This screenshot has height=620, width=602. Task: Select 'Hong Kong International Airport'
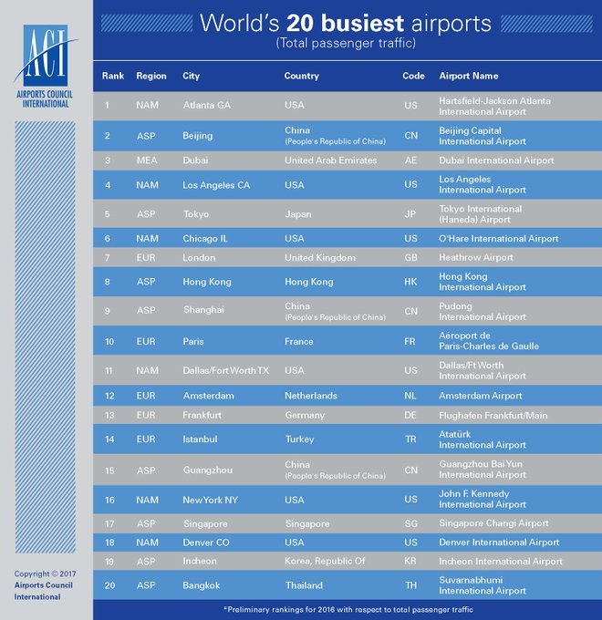point(483,282)
